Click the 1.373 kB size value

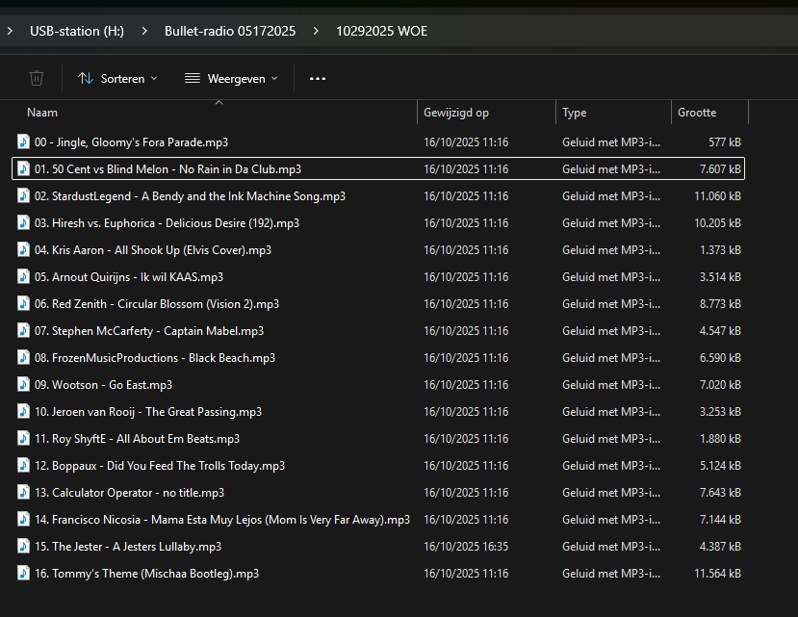tap(720, 250)
